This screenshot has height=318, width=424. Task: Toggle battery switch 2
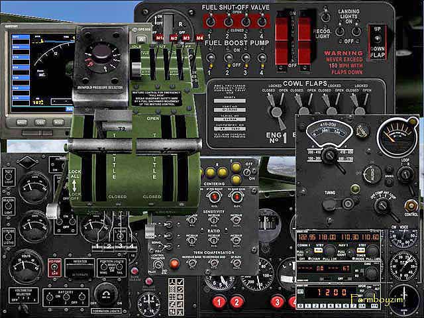pos(66,297)
